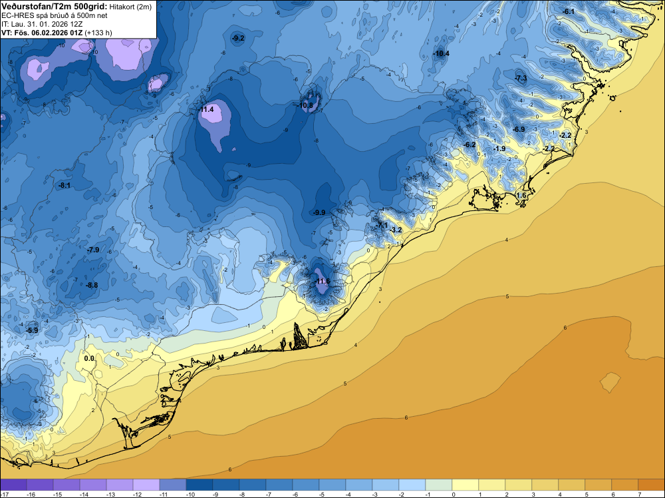Click the small island in the ocean southeast
The width and height of the screenshot is (665, 498).
point(610,382)
